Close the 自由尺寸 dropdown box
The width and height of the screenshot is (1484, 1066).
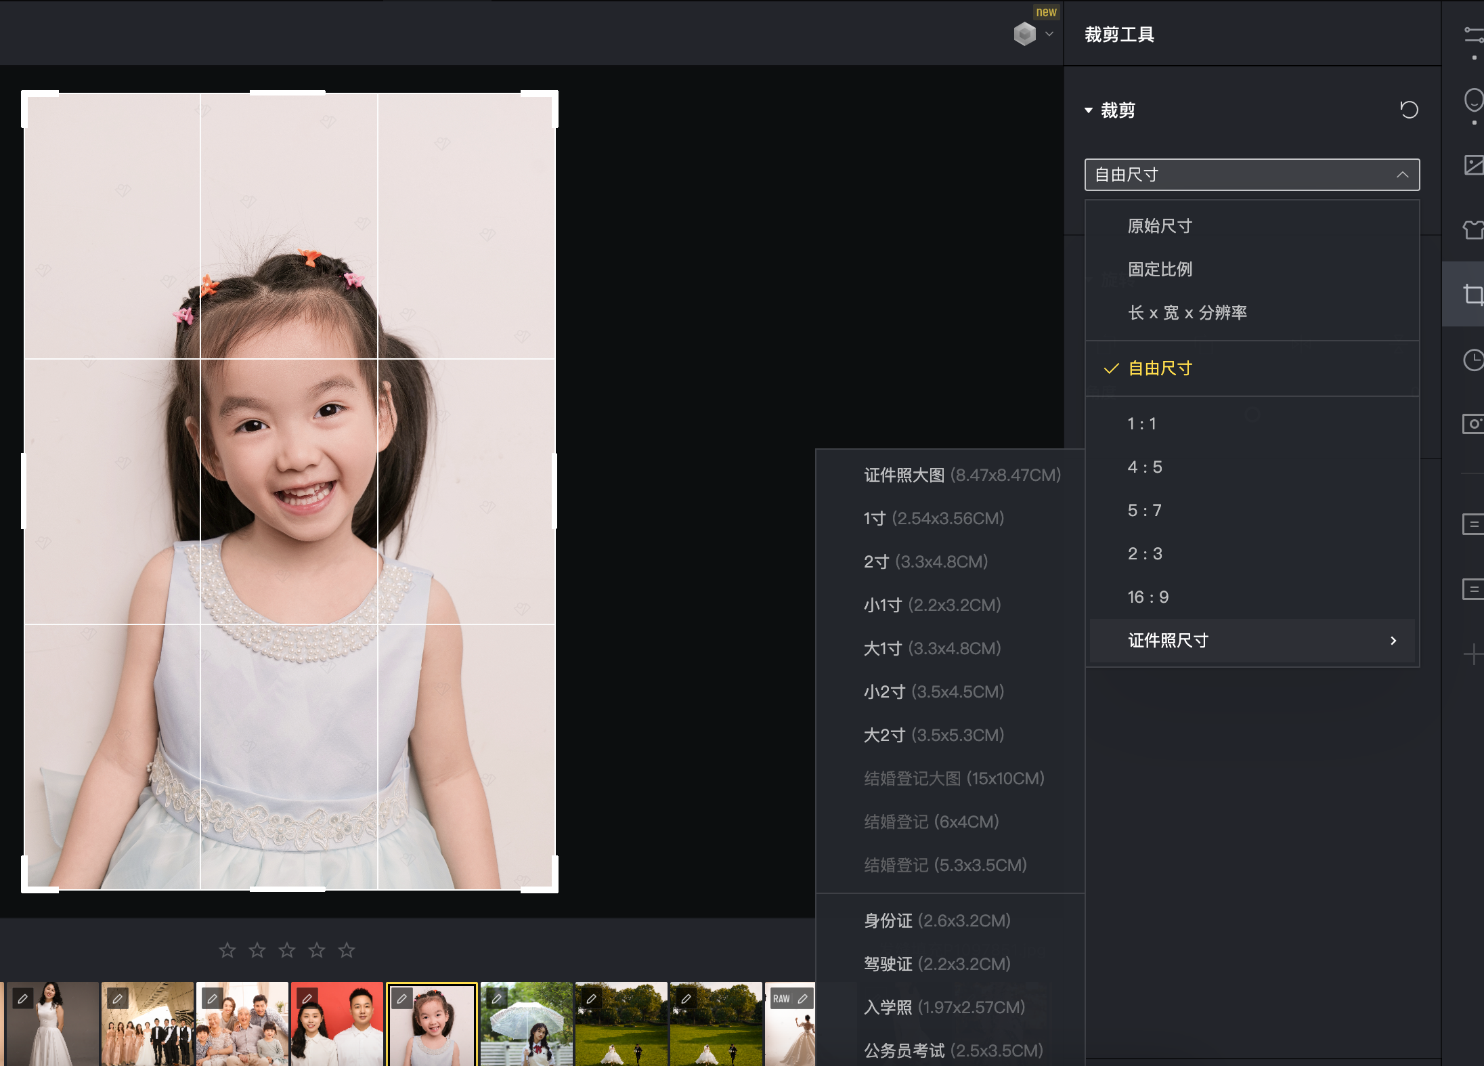click(1252, 175)
